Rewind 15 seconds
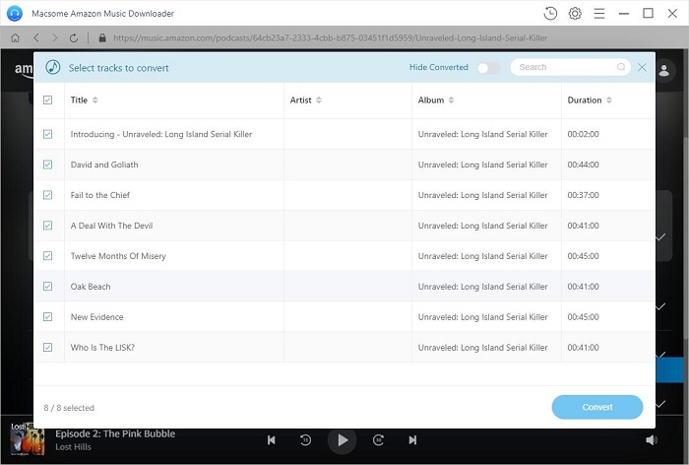Screen dimensions: 689x465 pos(305,440)
